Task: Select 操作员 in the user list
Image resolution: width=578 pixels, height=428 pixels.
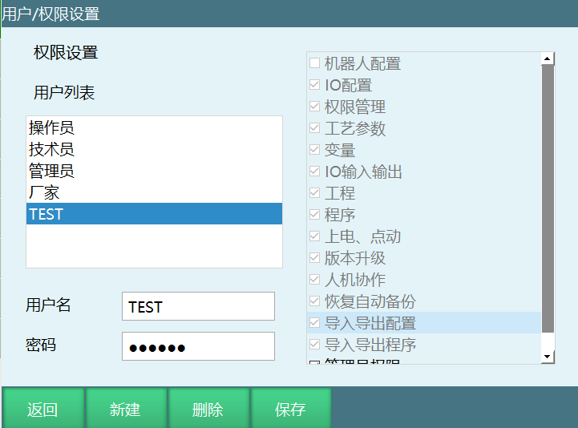Action: point(51,127)
